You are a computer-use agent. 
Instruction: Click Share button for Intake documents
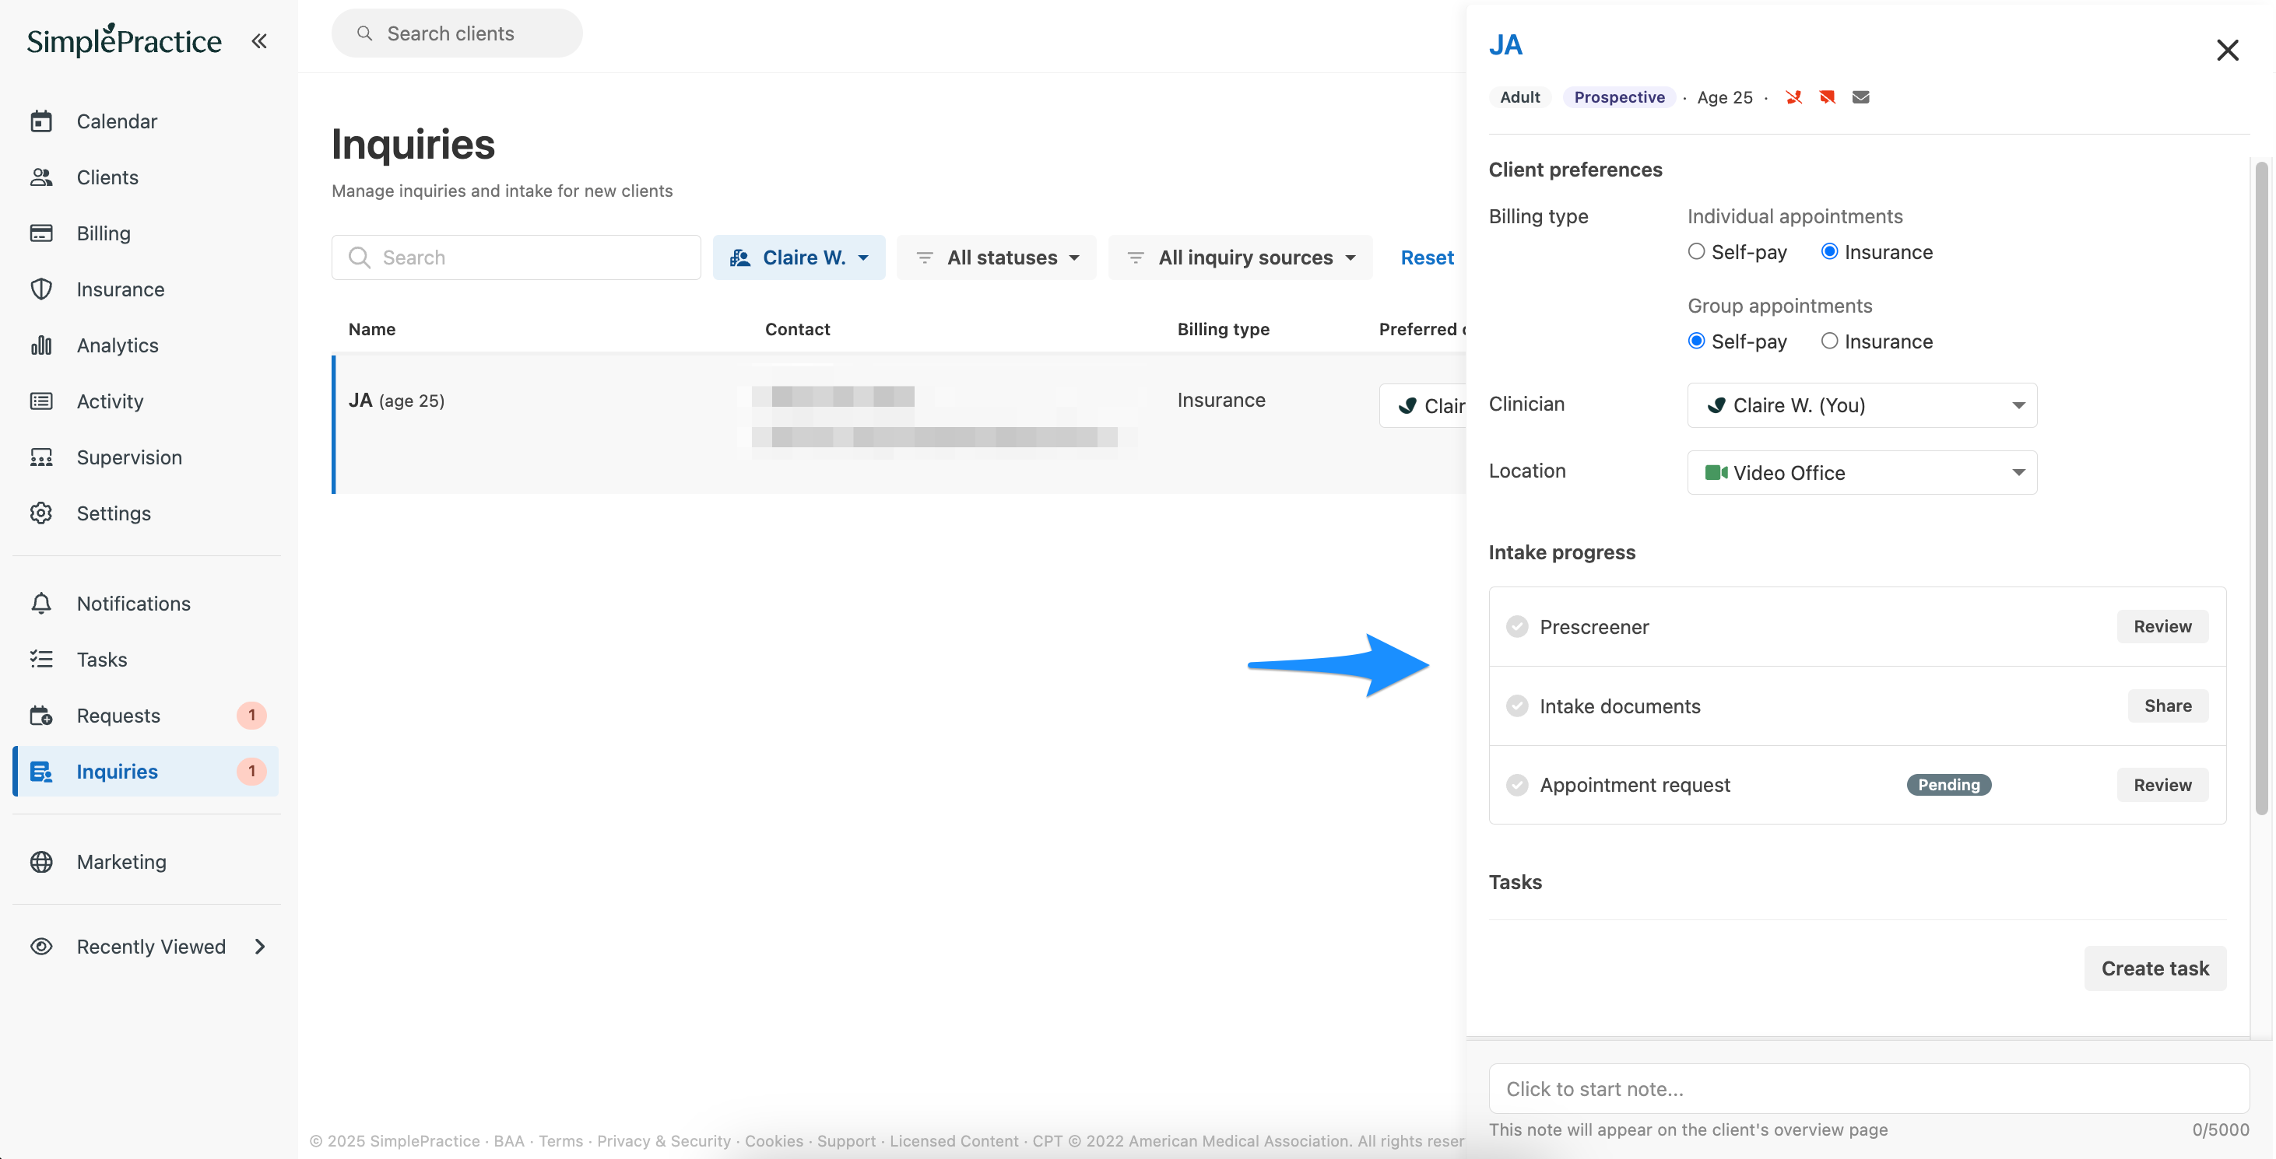(2167, 706)
